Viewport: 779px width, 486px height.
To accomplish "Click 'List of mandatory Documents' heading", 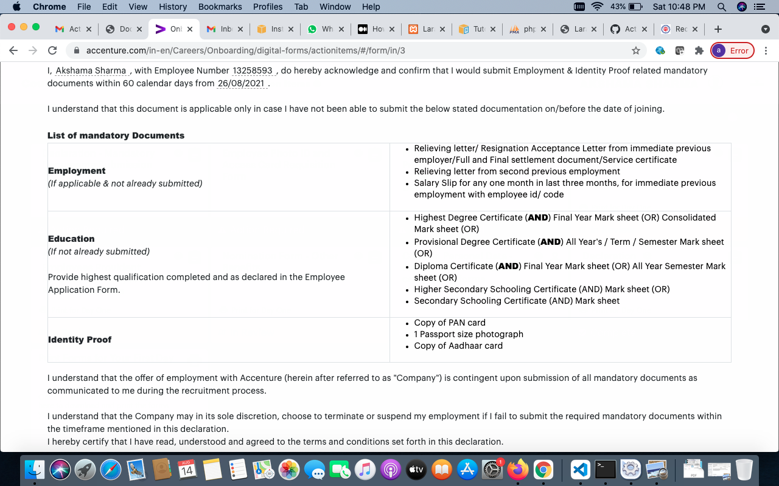I will [x=116, y=135].
